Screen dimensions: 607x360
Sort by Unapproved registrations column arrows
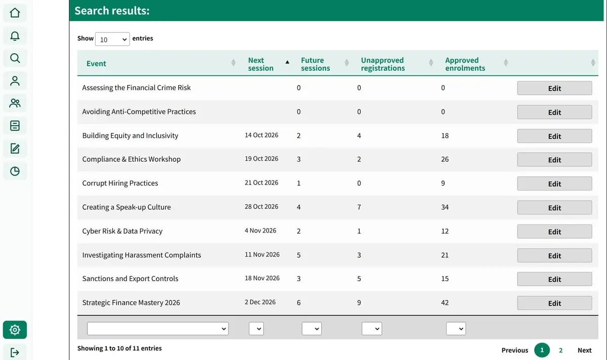coord(431,63)
